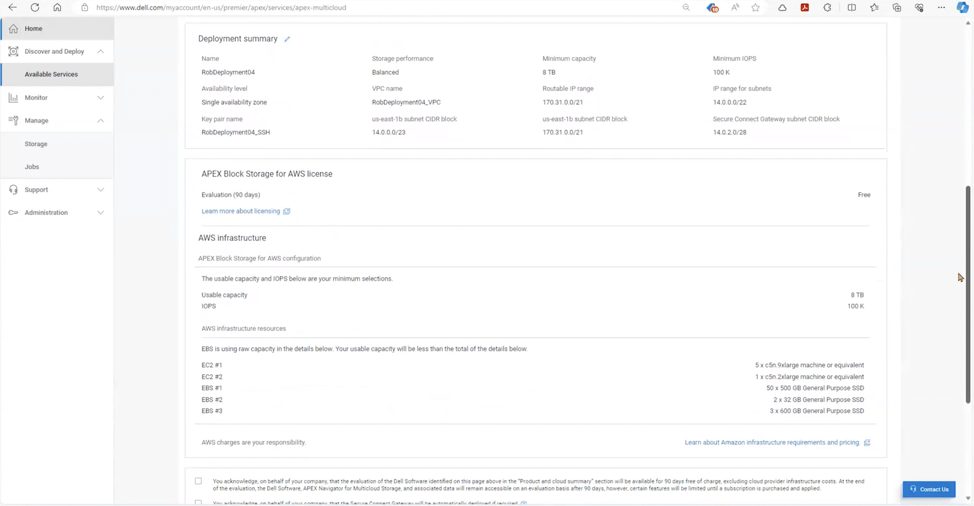
Task: Click 3 x 600 GB General Purpose SSD
Action: click(817, 411)
